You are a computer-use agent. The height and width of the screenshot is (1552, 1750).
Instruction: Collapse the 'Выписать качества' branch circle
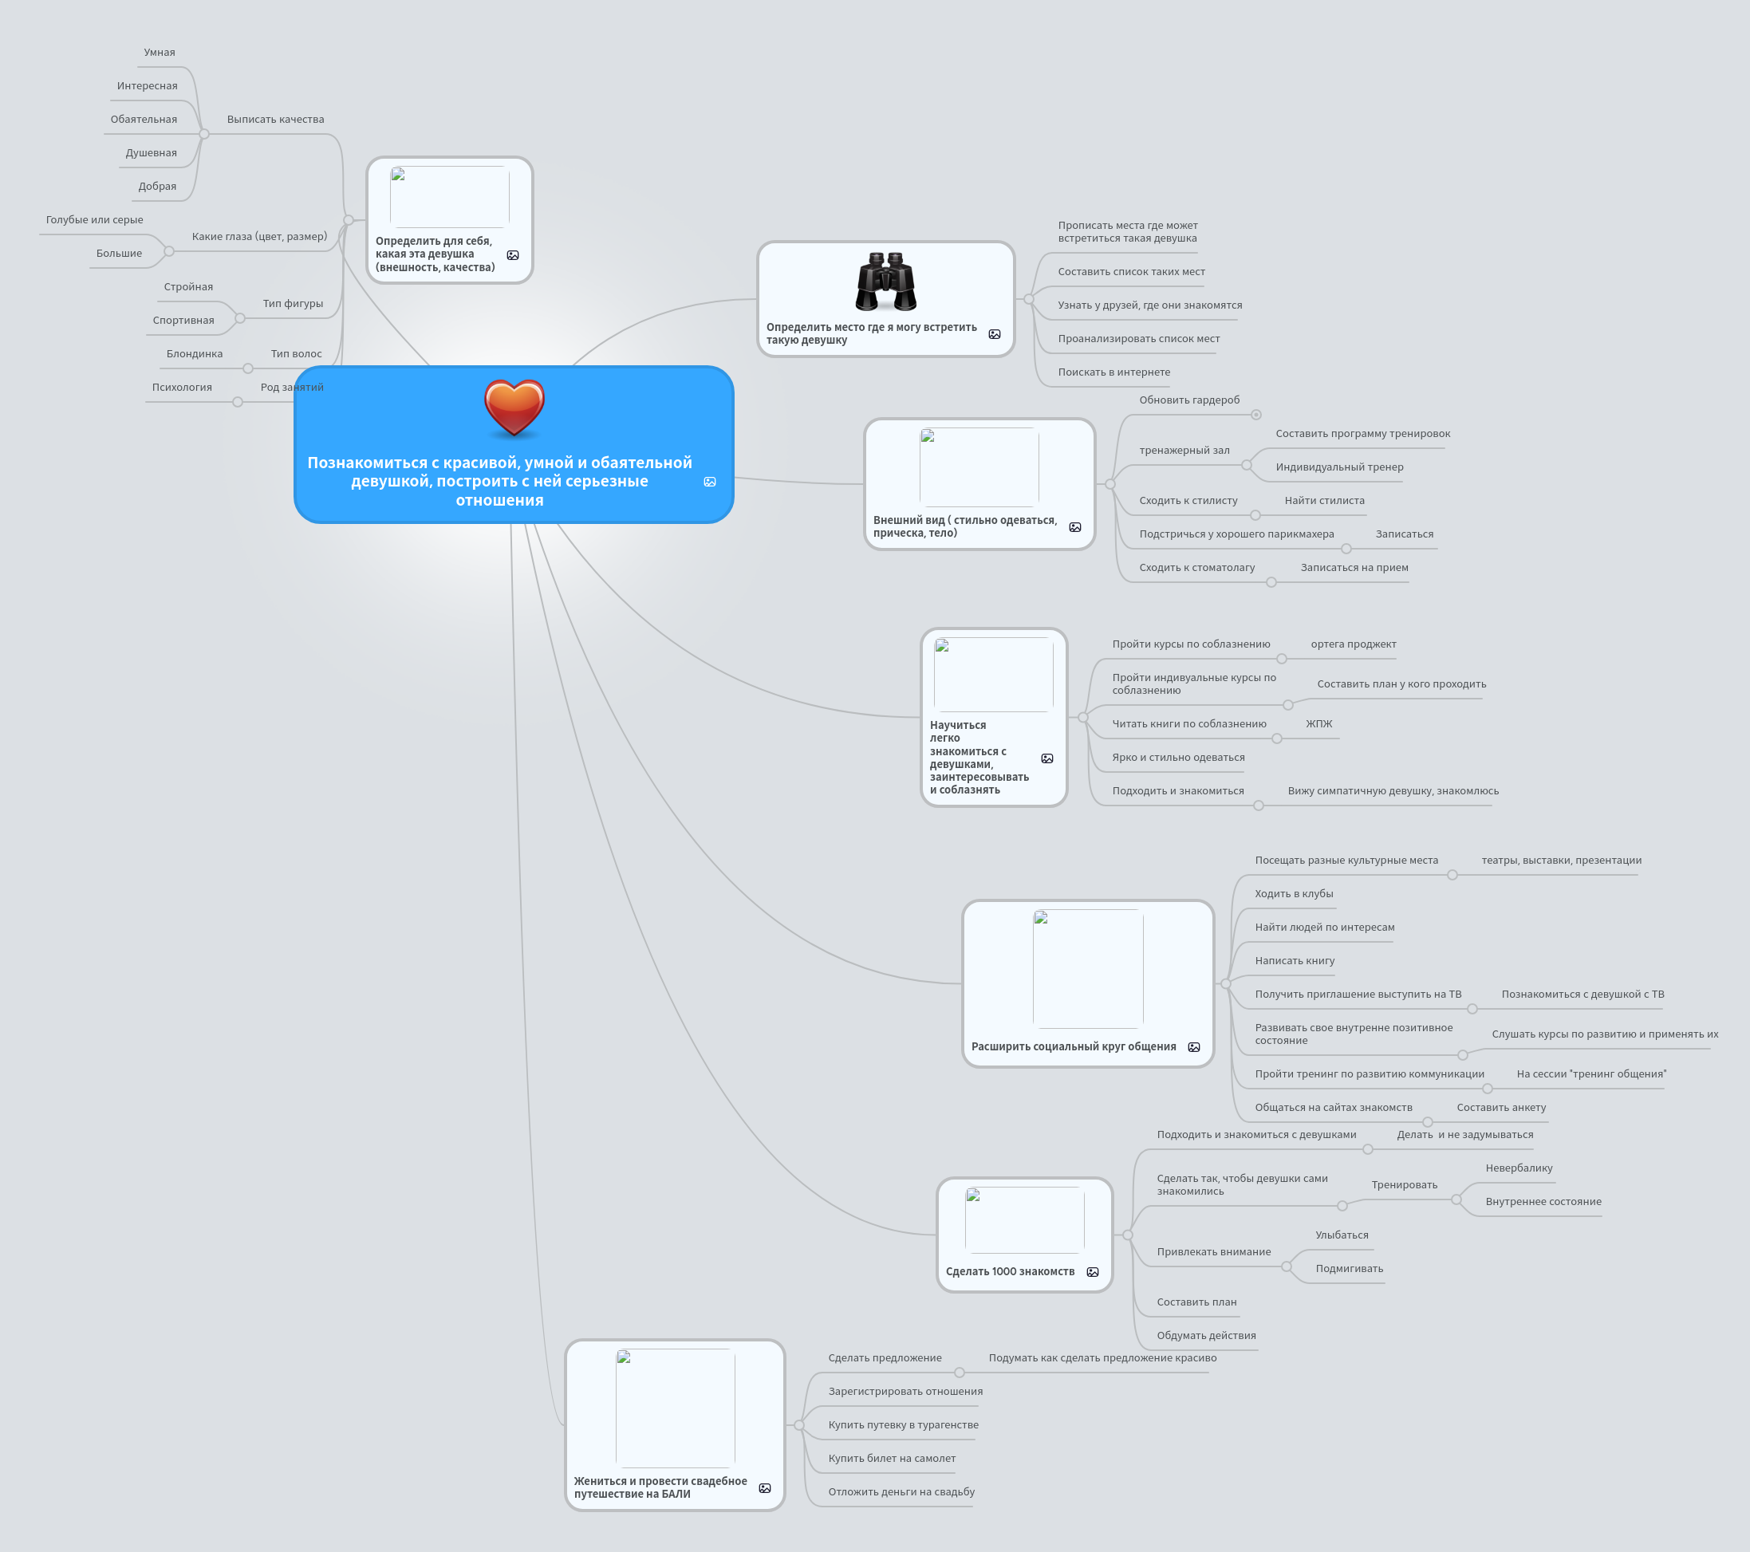203,135
